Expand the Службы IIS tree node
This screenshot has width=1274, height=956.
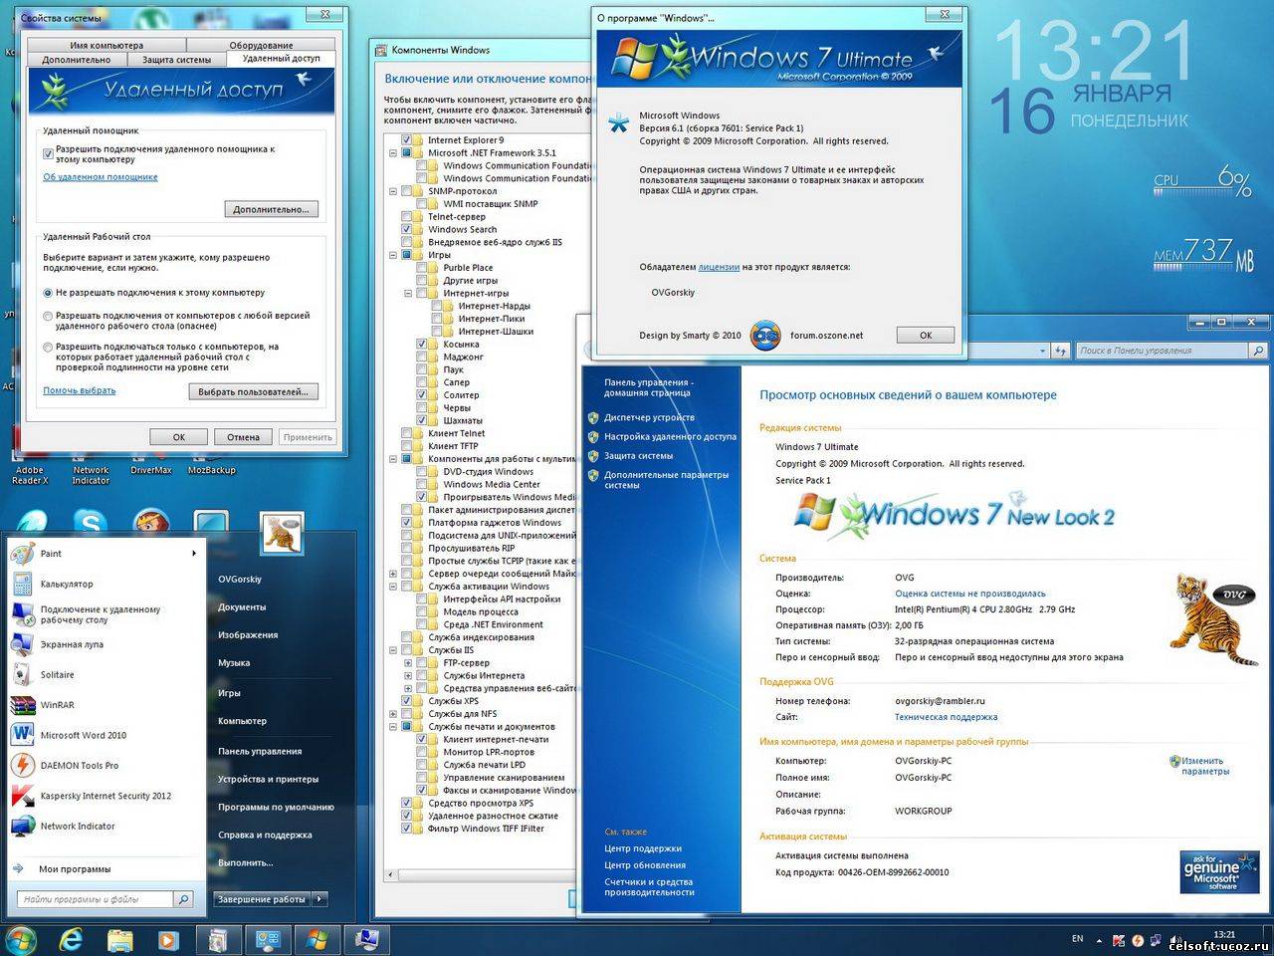point(393,650)
